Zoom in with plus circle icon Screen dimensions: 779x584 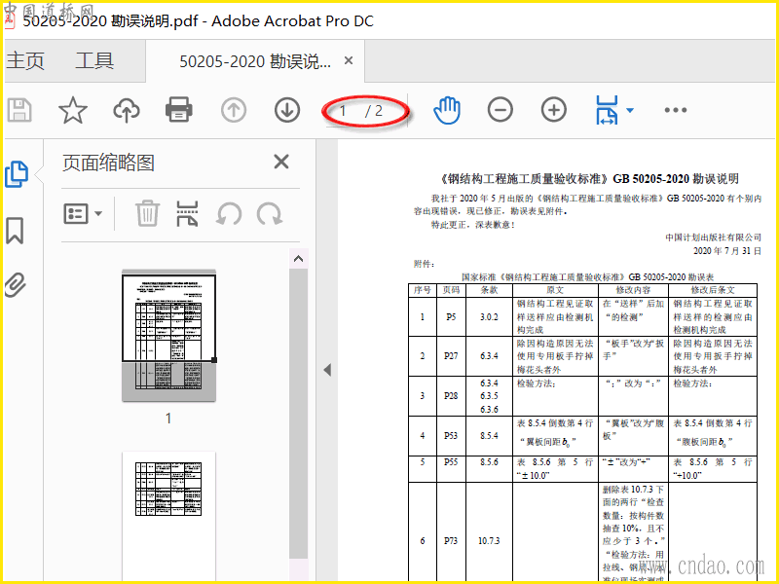pyautogui.click(x=554, y=110)
